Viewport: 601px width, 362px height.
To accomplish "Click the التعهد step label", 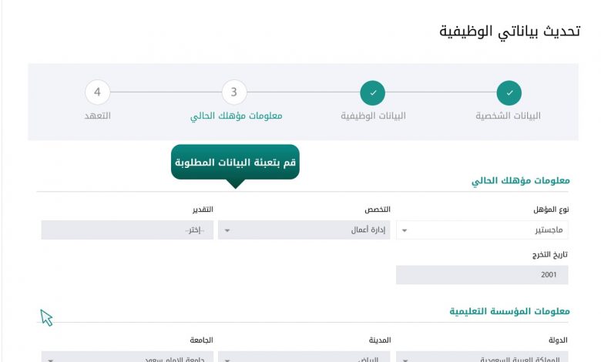I will 97,116.
